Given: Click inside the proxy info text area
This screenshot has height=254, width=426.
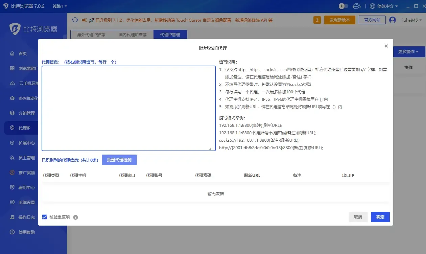Looking at the screenshot, I should pos(128,108).
